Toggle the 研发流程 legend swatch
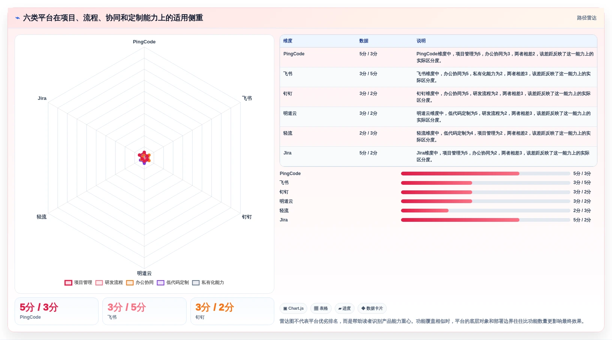The height and width of the screenshot is (340, 612). click(x=99, y=283)
